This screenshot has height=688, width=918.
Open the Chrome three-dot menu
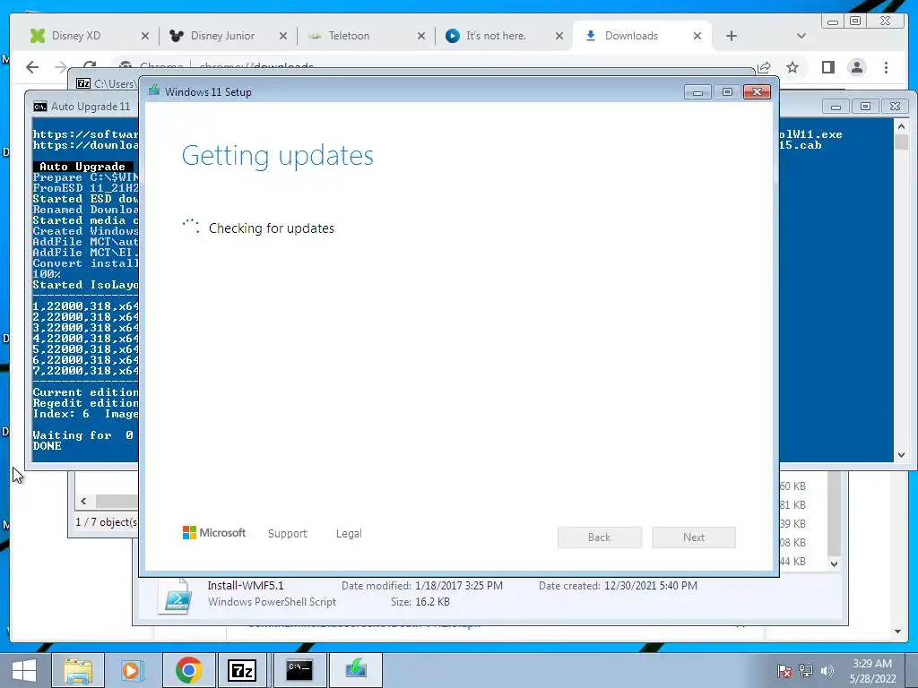point(886,67)
